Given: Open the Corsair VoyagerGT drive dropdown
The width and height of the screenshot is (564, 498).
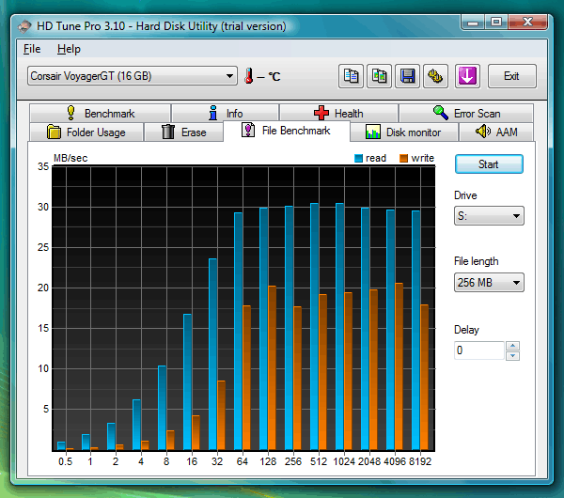Looking at the screenshot, I should tap(132, 76).
